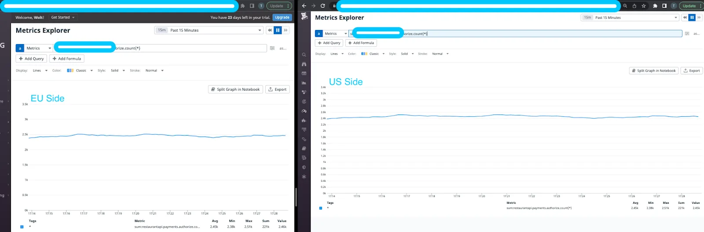Open dashboards list icon in US sidebar

coord(304,74)
